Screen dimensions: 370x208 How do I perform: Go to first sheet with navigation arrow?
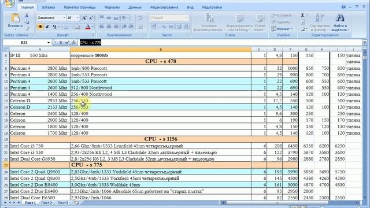[x=5, y=203]
